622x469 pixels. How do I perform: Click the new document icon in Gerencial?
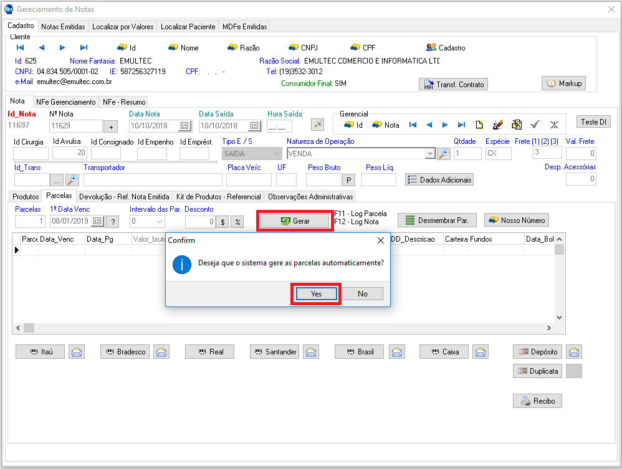click(x=479, y=125)
